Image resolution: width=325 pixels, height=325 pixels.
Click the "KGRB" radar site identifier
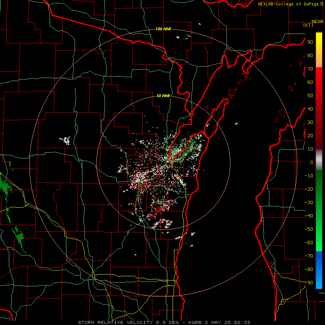pos(195,322)
